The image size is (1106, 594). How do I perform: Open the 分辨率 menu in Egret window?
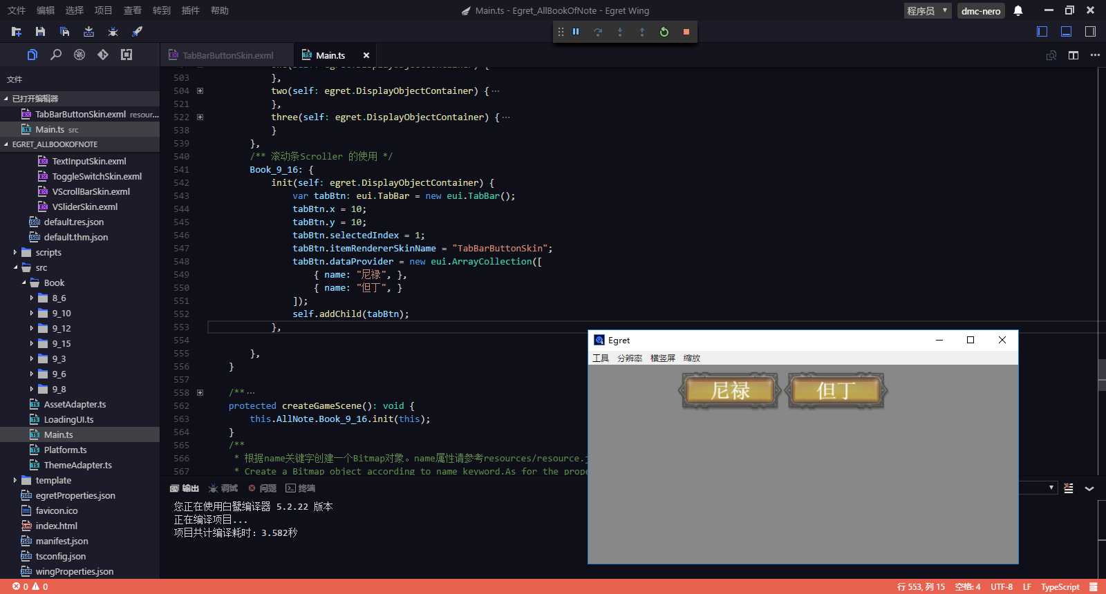pyautogui.click(x=630, y=358)
